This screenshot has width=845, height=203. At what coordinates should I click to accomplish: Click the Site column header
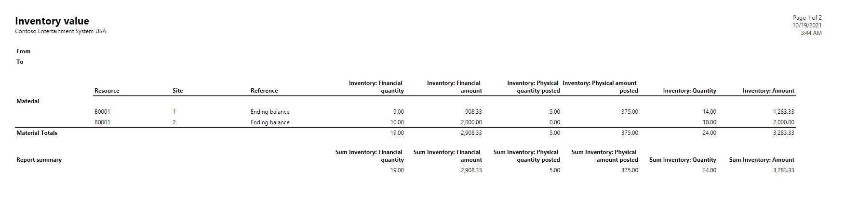click(x=177, y=91)
